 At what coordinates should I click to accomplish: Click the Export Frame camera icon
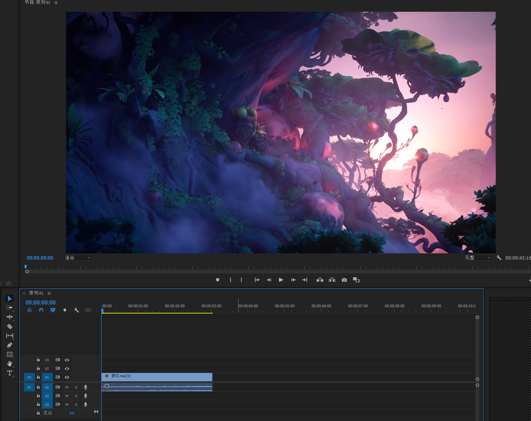[344, 280]
